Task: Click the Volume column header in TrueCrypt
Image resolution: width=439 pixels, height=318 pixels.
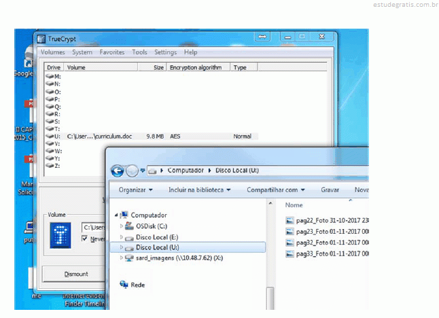Action: point(101,67)
